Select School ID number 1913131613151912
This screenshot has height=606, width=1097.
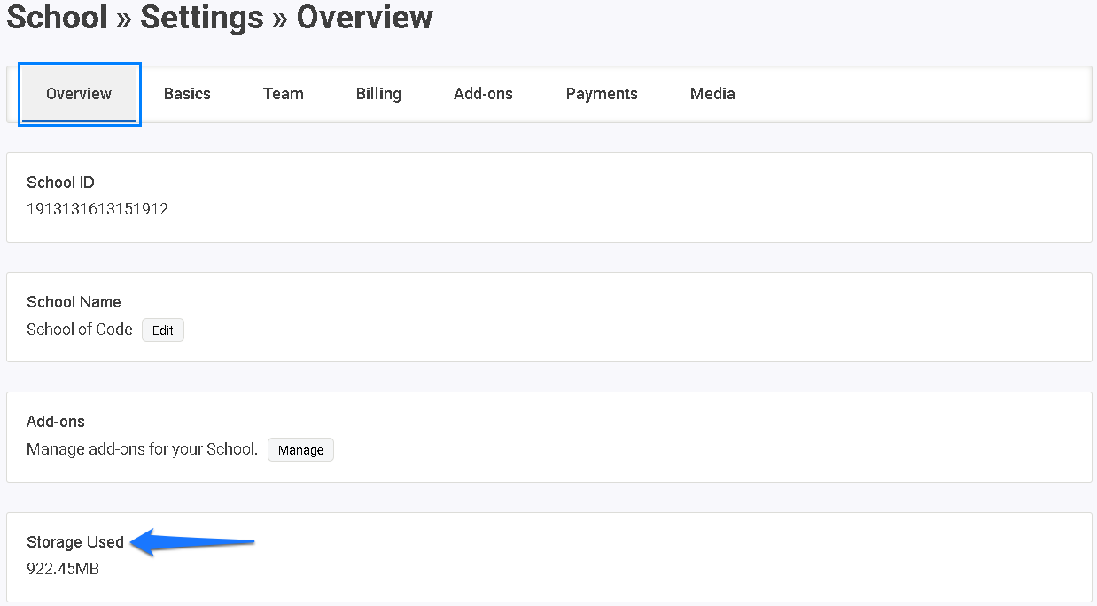97,209
